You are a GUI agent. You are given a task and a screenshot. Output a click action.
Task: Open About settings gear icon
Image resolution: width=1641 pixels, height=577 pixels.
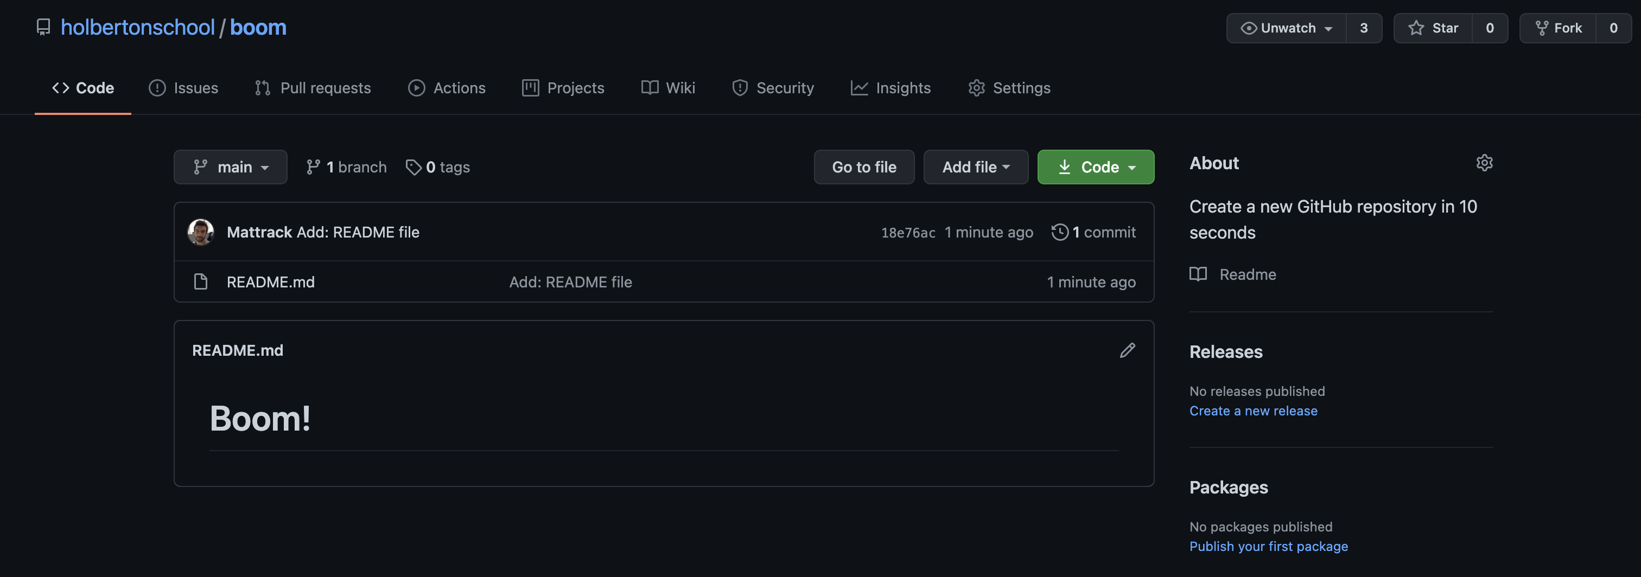[x=1484, y=163]
